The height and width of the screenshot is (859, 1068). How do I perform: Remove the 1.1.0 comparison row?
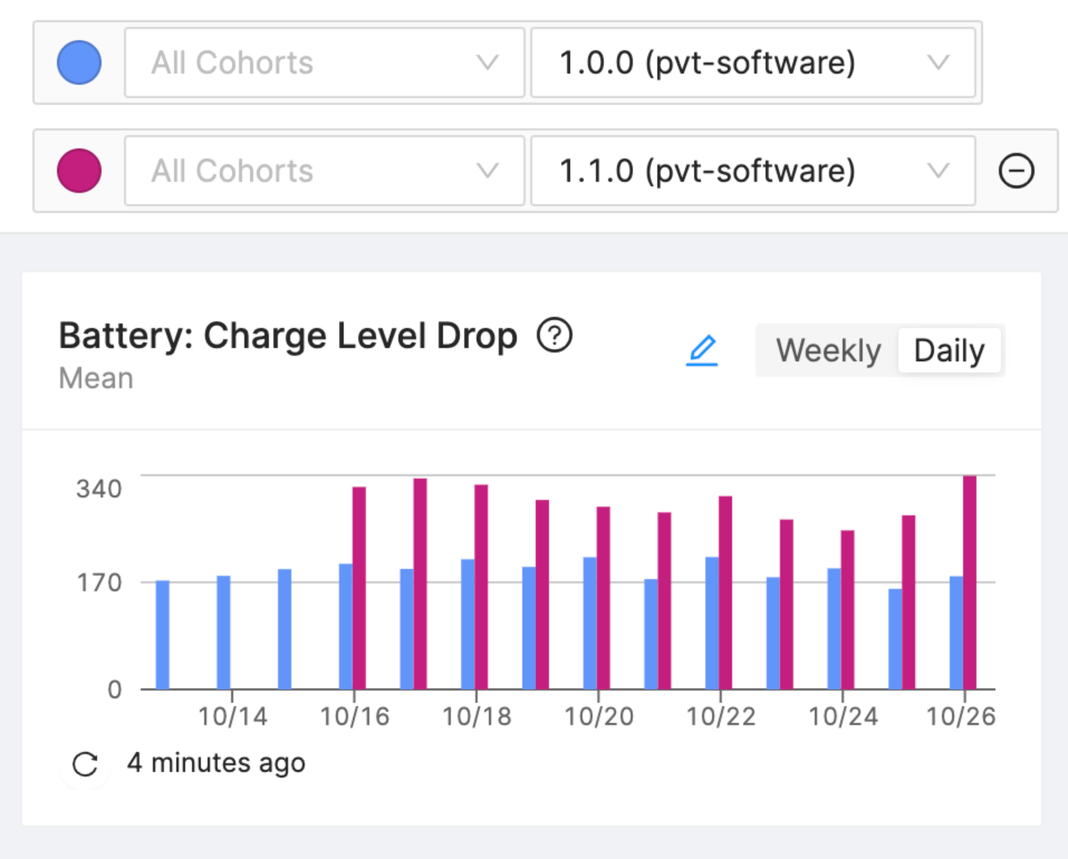[1016, 171]
